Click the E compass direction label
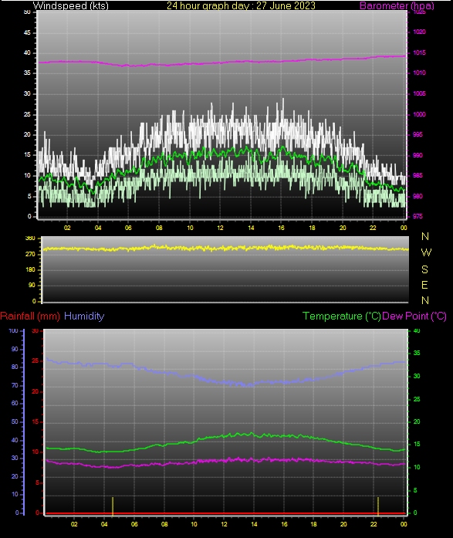Viewport: 453px width, 538px height. (x=424, y=285)
